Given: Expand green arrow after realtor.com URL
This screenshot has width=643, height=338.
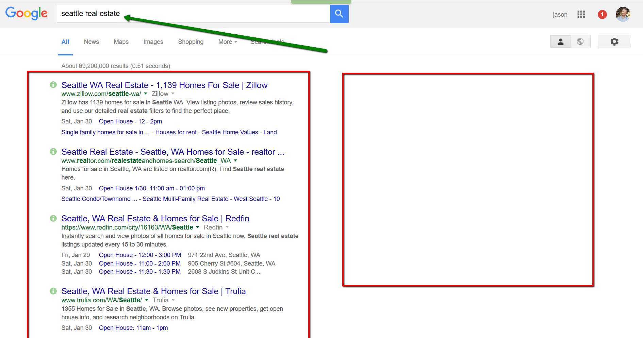Looking at the screenshot, I should pyautogui.click(x=235, y=160).
